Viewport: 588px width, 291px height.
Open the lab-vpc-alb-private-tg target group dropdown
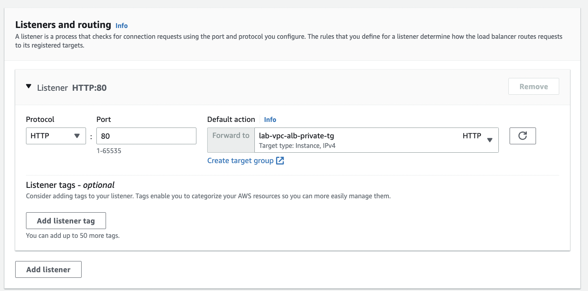pos(360,140)
